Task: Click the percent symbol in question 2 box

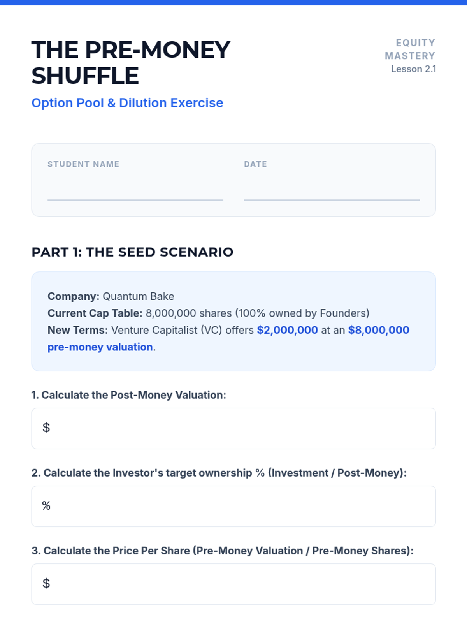Action: pos(46,505)
